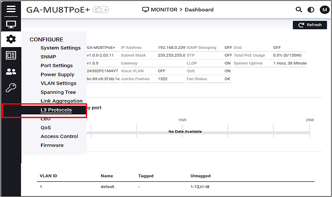The image size is (332, 197).
Task: Click the IGMP Snooping label
Action: pyautogui.click(x=202, y=48)
